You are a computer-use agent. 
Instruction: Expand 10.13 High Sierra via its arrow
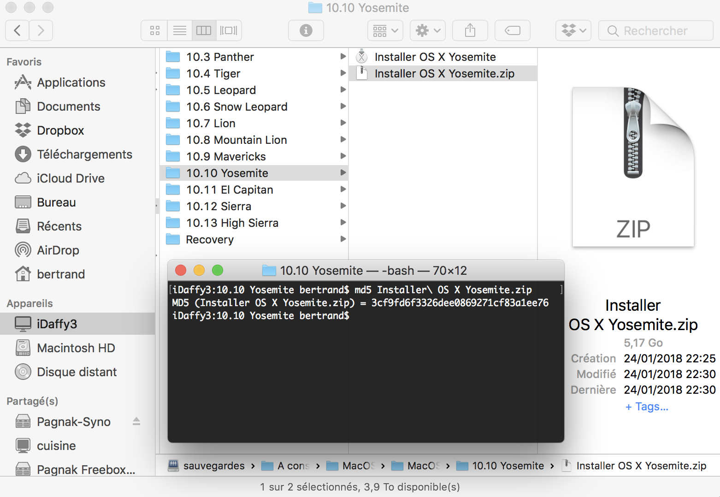click(343, 222)
